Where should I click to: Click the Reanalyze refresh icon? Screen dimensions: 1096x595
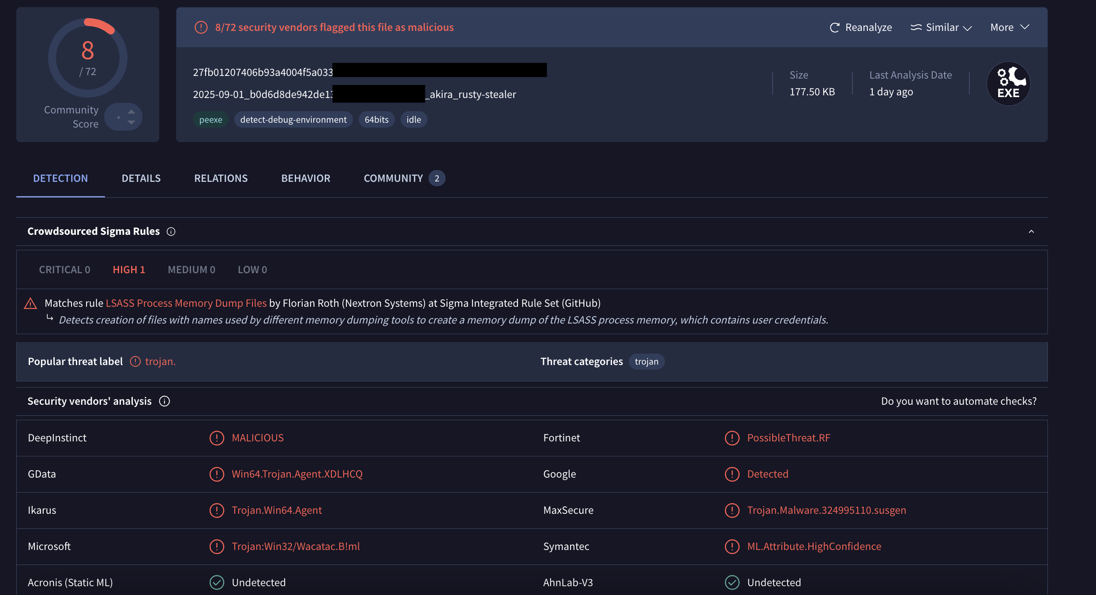tap(834, 27)
